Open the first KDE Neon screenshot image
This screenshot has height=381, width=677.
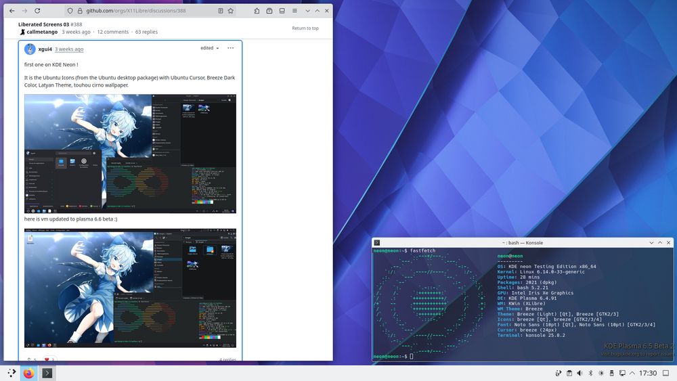click(130, 154)
